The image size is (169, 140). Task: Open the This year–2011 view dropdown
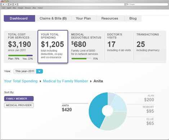click(x=28, y=71)
